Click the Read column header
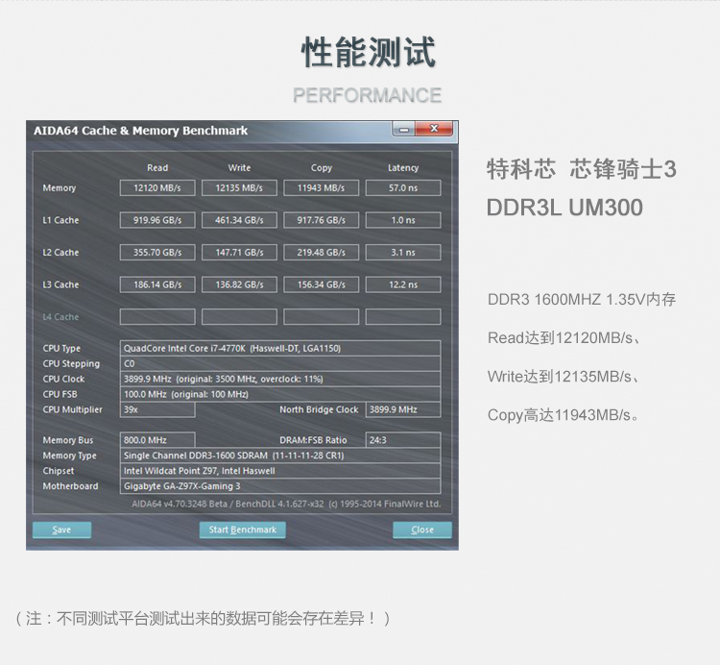 157,168
